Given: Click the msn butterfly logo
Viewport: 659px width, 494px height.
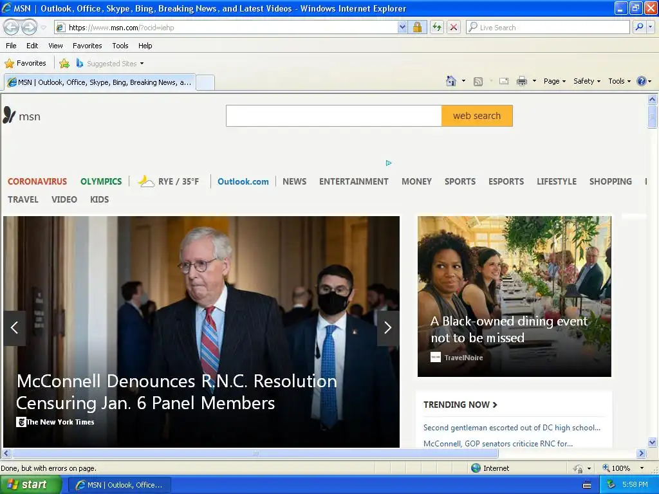Looking at the screenshot, I should pyautogui.click(x=21, y=116).
